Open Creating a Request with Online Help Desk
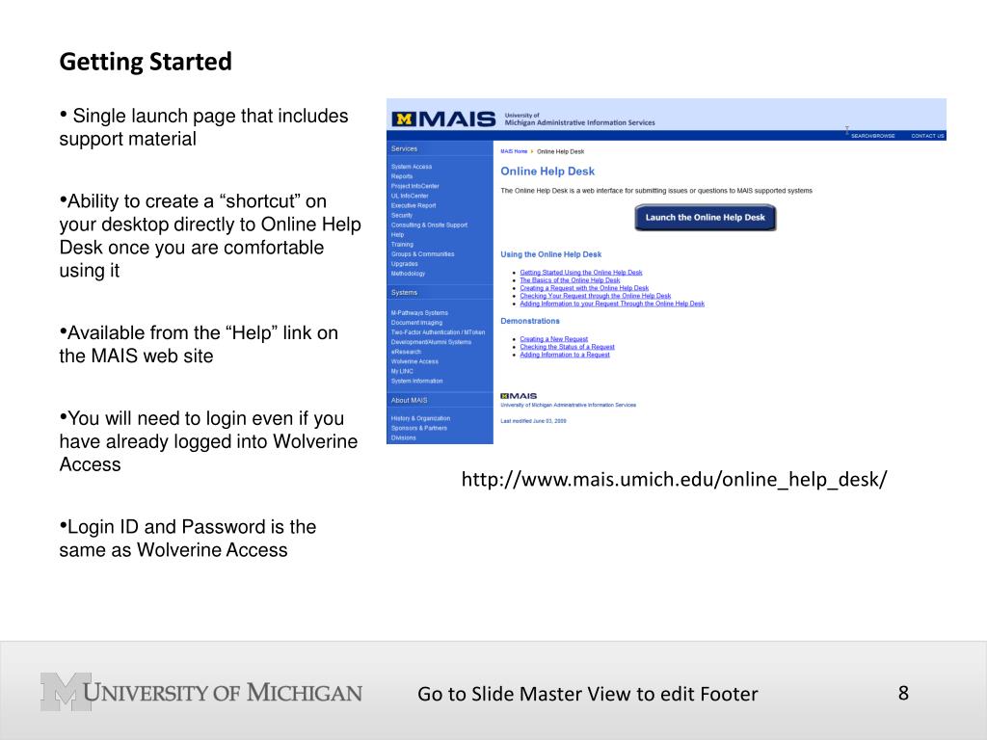Viewport: 987px width, 740px height. [x=584, y=288]
